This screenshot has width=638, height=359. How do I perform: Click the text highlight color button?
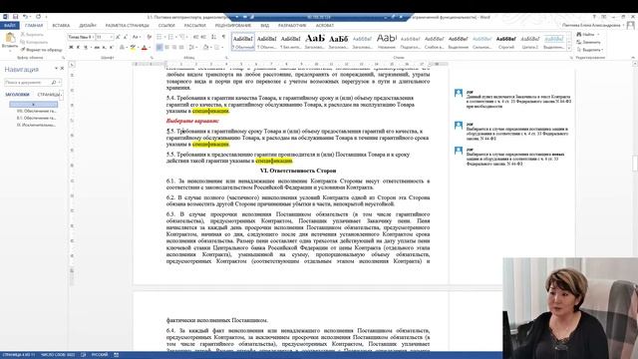[133, 48]
